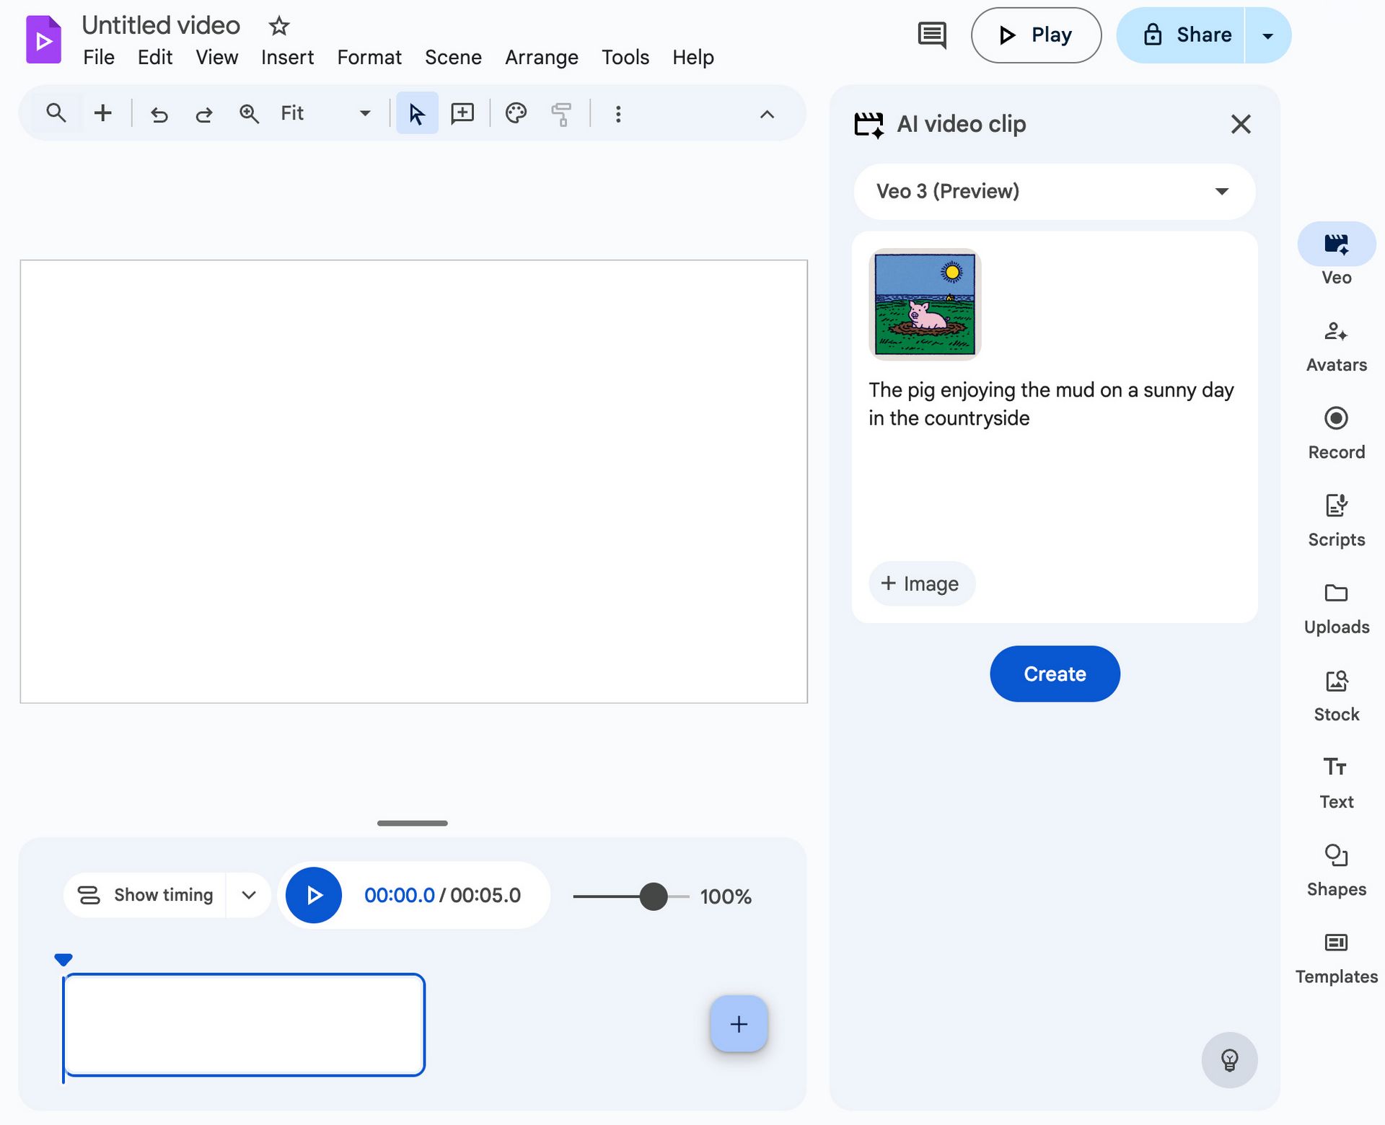Click the + Image button
Screen dimensions: 1385x1125
click(x=920, y=583)
